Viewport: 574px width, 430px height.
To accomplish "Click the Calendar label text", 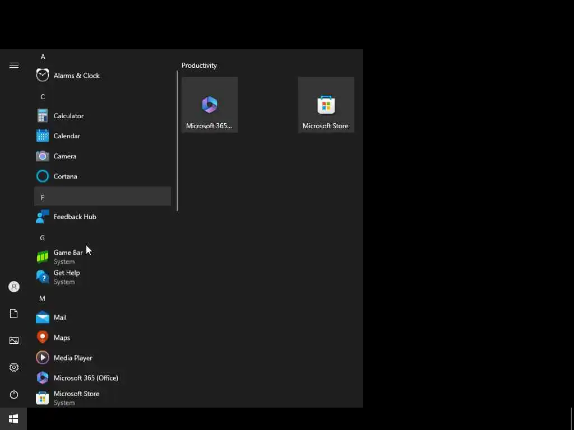I will [67, 135].
